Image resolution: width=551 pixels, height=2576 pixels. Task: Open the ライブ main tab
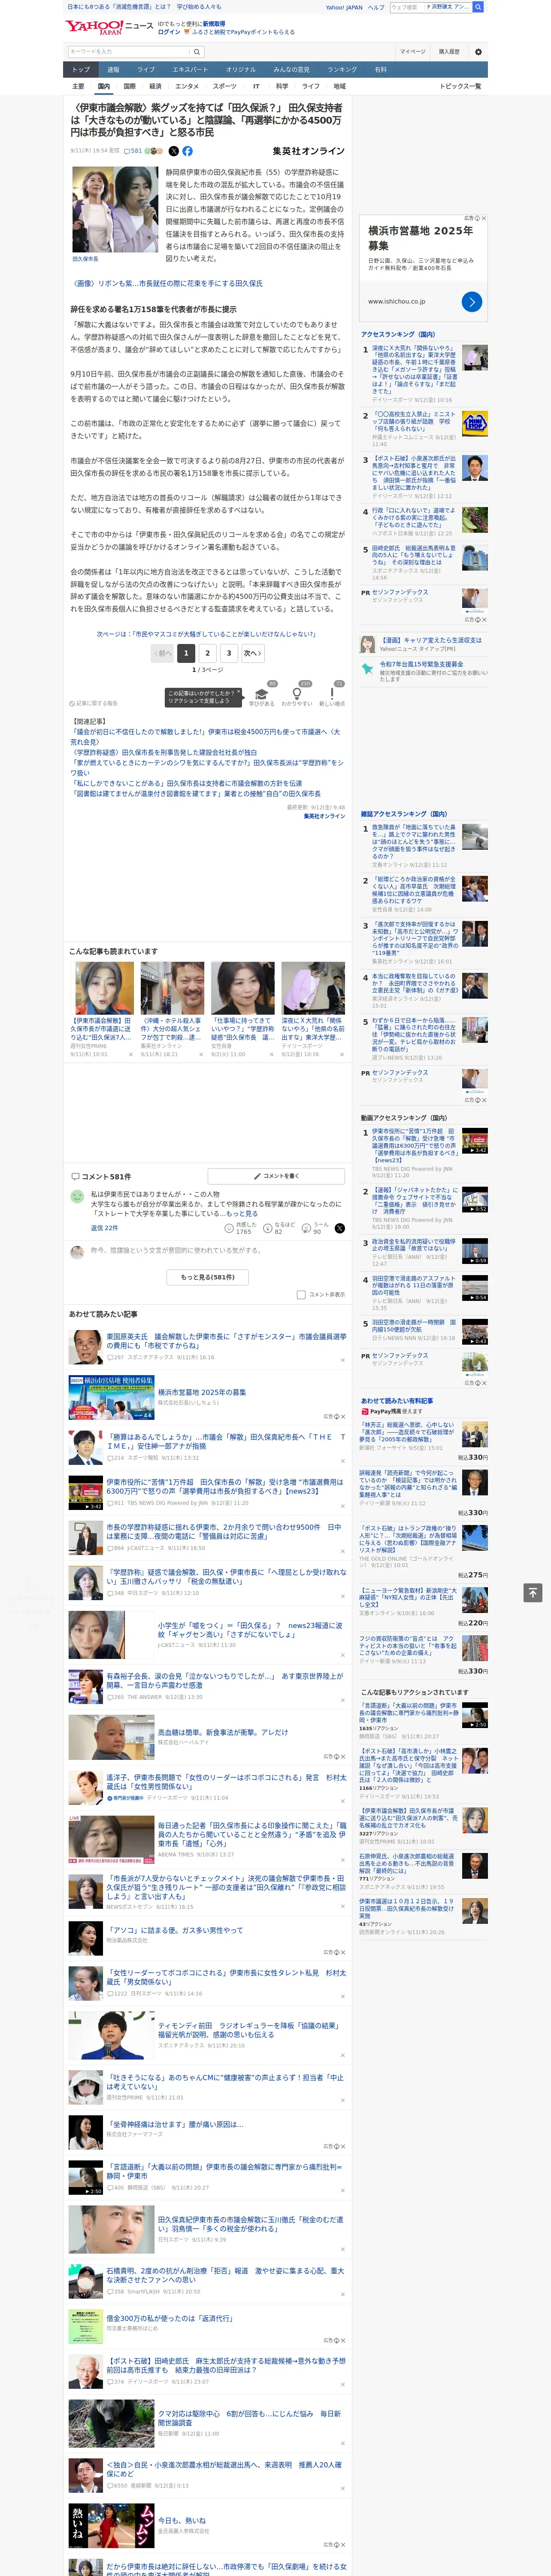146,70
